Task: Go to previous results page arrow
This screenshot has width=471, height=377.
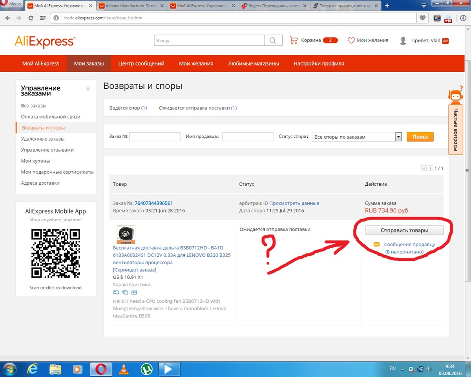Action: click(x=424, y=168)
